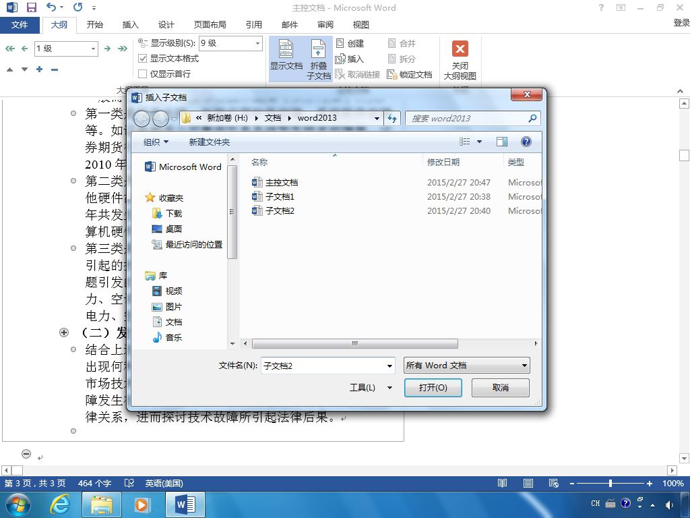
Task: Click 创建 subdocument button
Action: coord(350,43)
